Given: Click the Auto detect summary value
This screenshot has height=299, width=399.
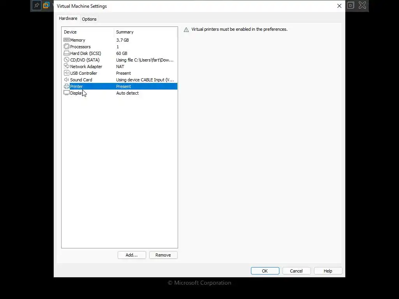Looking at the screenshot, I should pos(127,93).
